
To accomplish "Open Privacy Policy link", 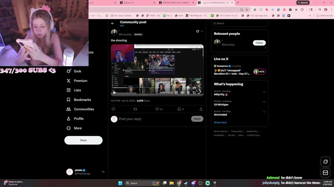I will coord(237,131).
